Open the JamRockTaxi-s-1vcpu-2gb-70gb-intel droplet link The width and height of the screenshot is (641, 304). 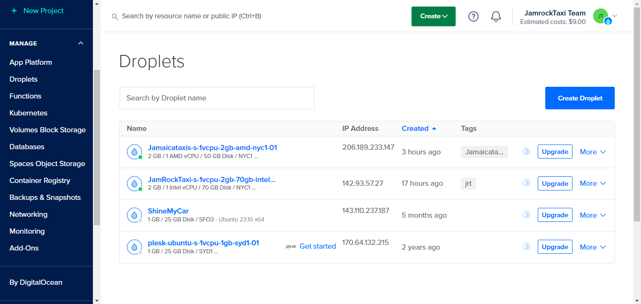click(x=212, y=179)
